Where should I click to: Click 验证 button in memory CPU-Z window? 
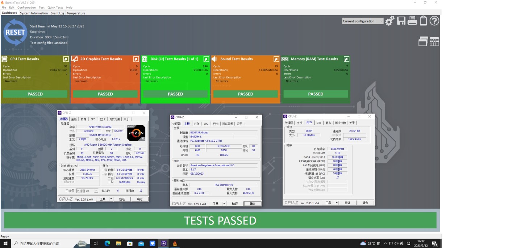point(347,203)
